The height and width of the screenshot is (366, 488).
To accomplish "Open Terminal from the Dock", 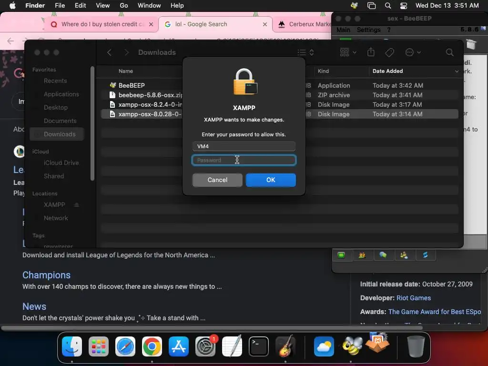I will click(x=259, y=346).
